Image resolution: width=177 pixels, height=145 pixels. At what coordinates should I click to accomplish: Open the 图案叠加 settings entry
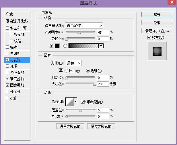pos(17,85)
